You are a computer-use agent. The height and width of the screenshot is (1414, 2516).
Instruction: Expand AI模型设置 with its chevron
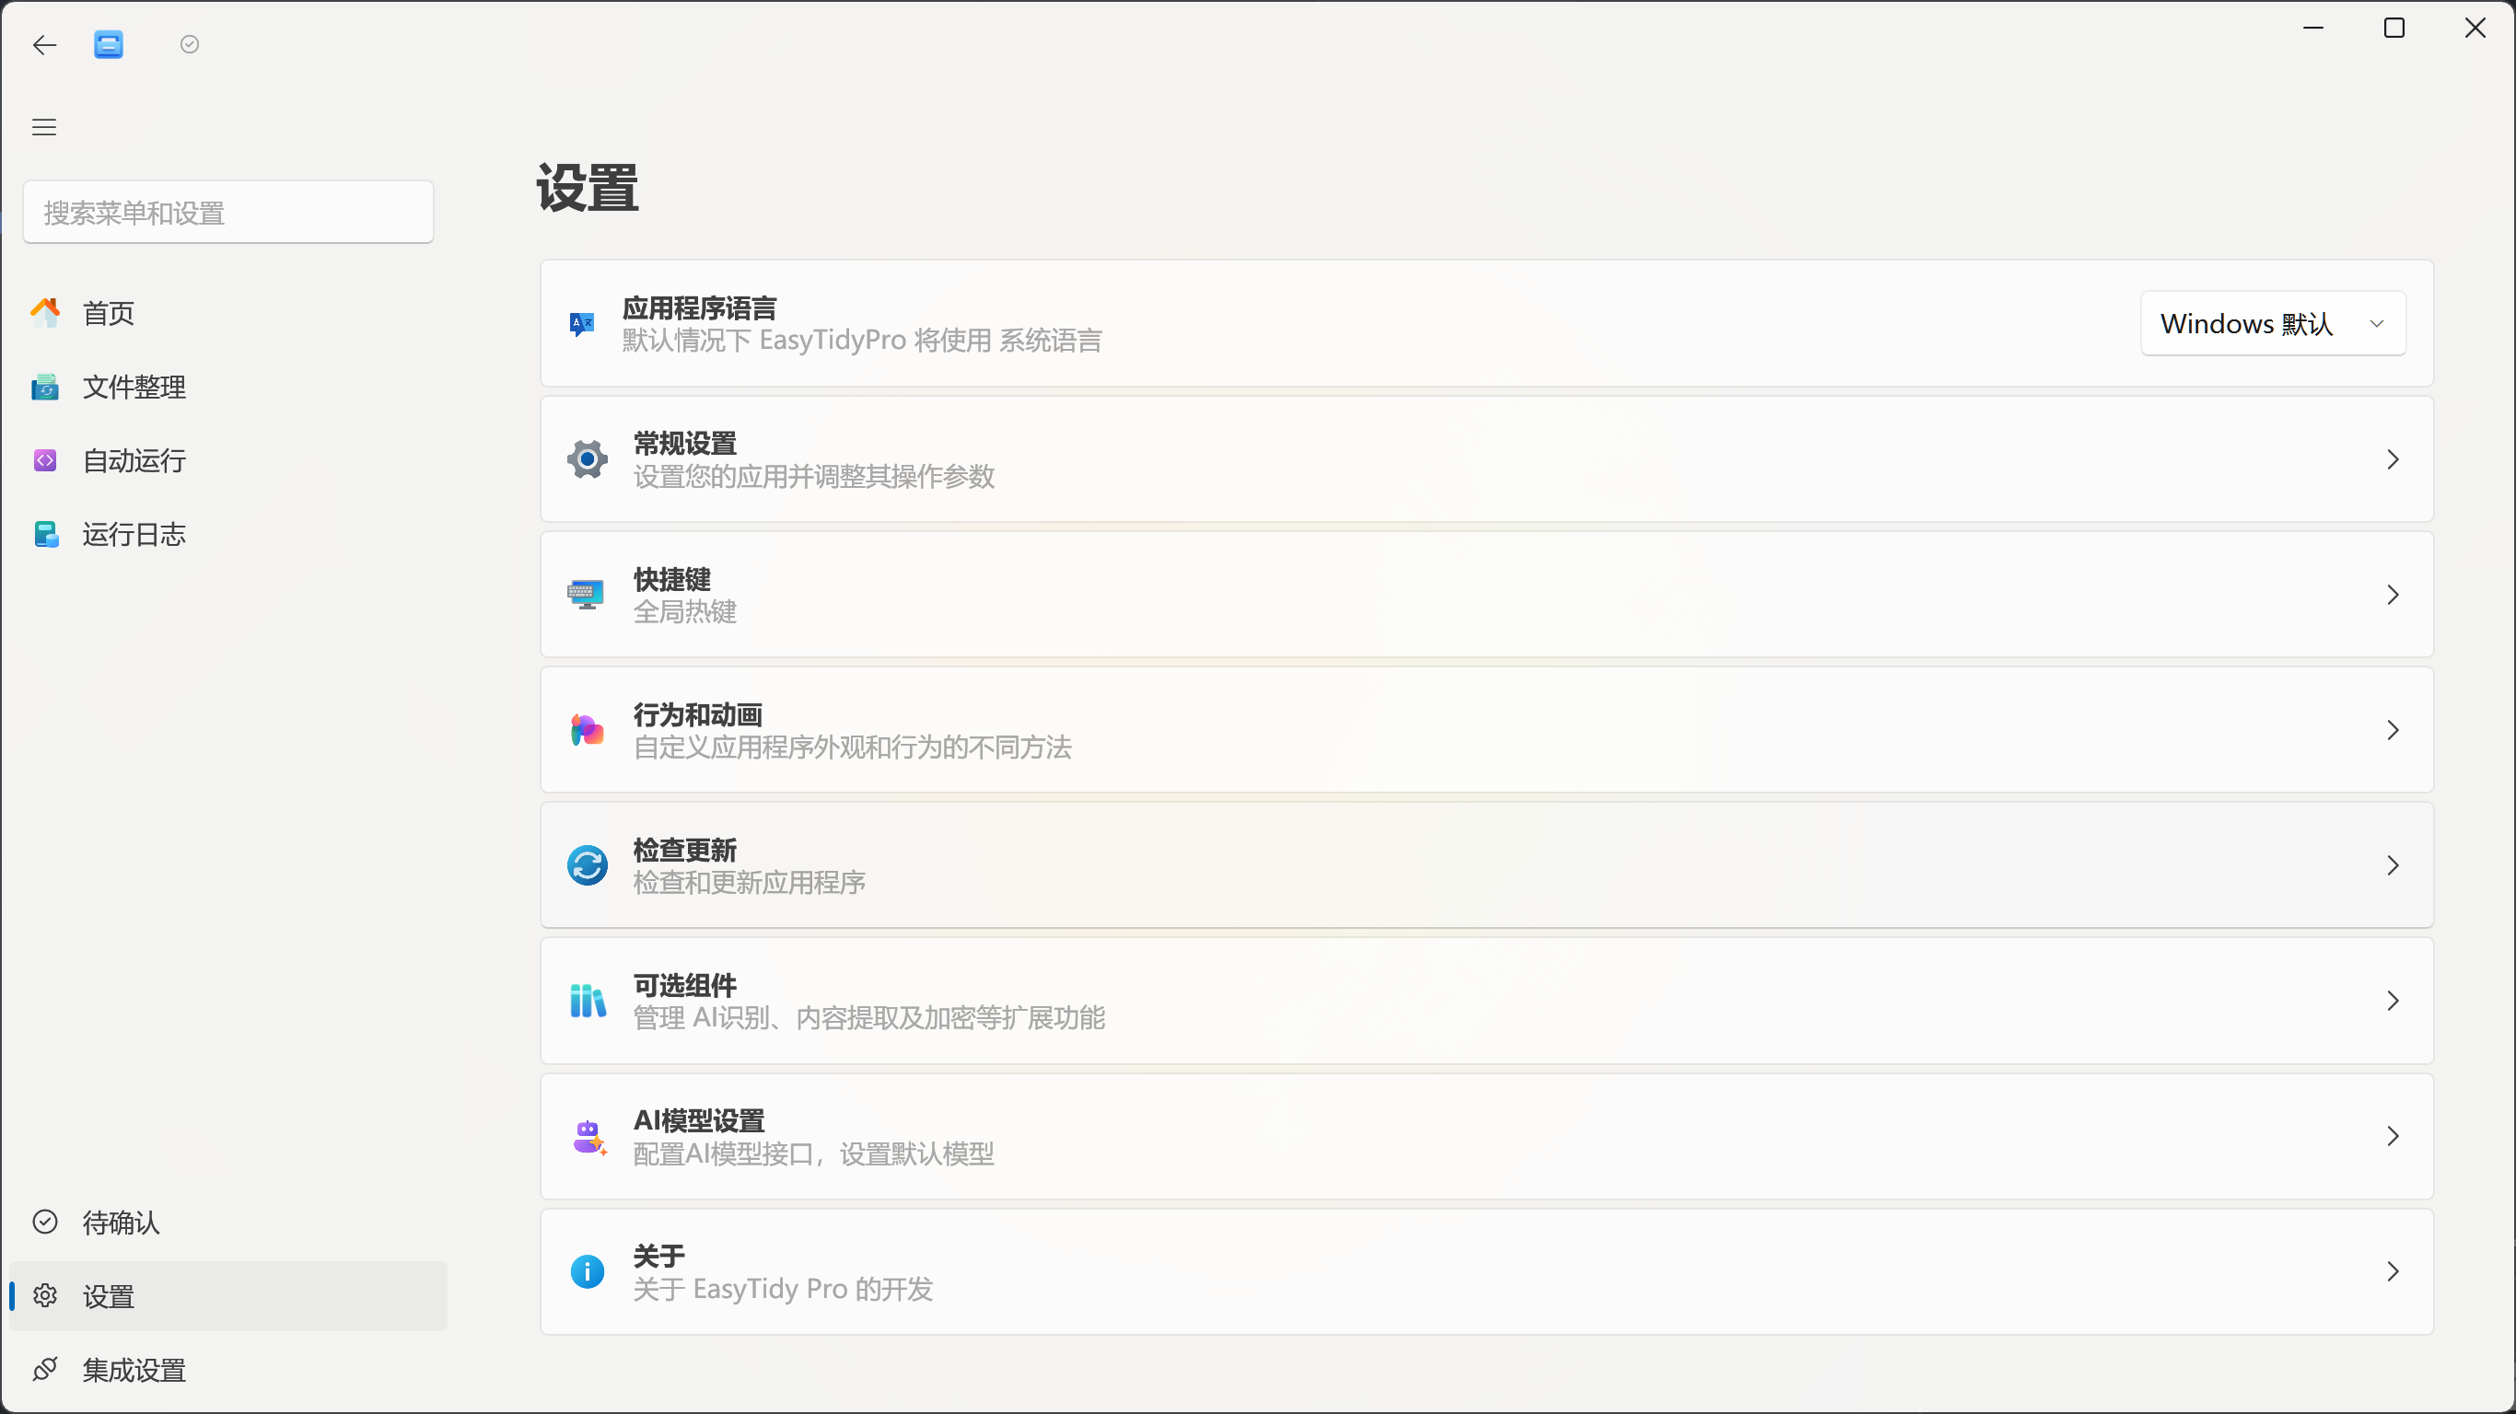tap(2392, 1136)
